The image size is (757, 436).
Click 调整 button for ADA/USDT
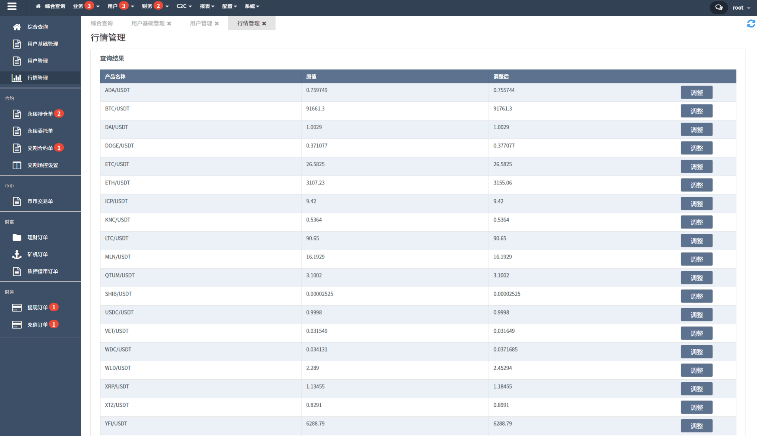pos(697,93)
